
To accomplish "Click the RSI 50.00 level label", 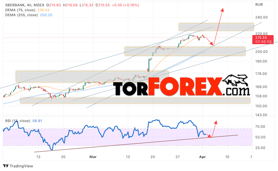I will pyautogui.click(x=260, y=137).
